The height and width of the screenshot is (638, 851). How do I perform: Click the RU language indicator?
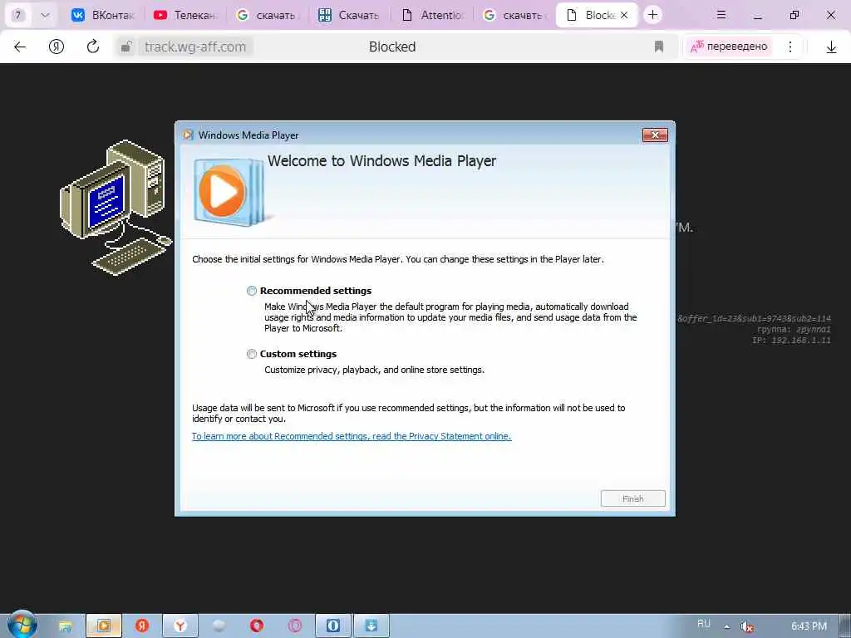coord(703,624)
